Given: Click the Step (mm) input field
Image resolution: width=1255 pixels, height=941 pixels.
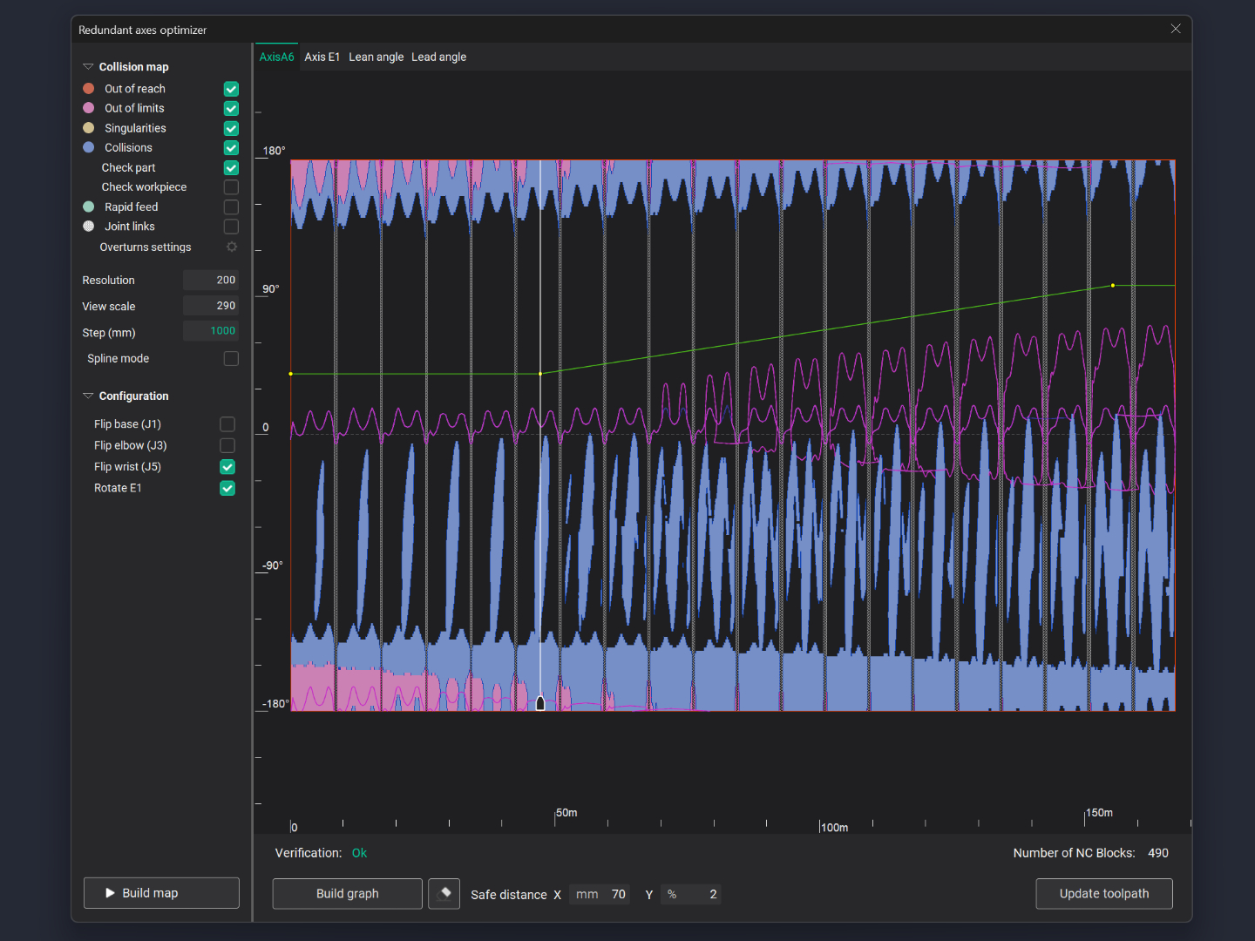Looking at the screenshot, I should [x=210, y=331].
